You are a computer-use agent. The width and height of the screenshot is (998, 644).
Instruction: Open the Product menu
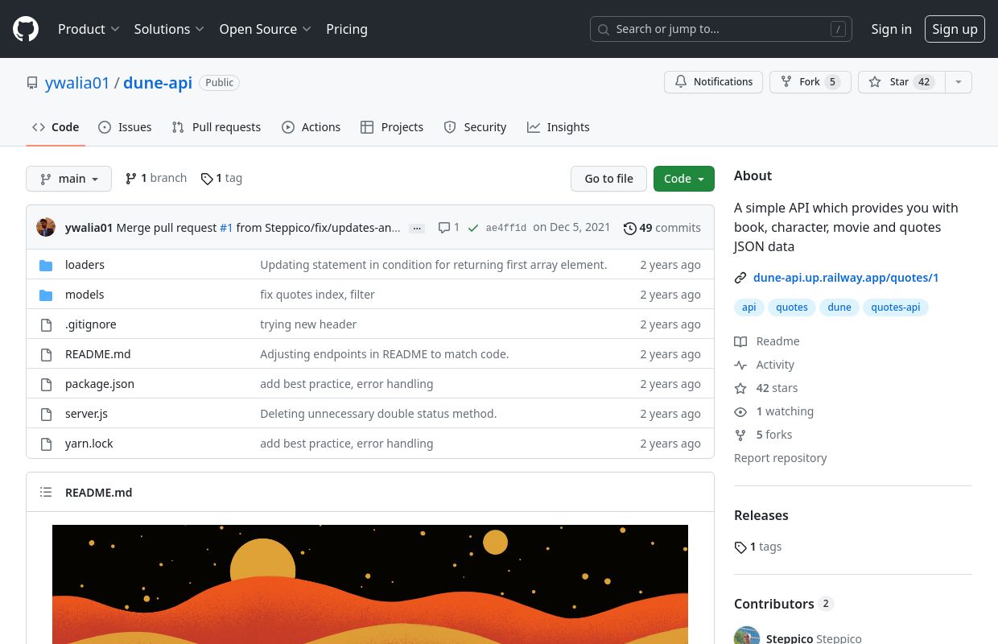[89, 29]
